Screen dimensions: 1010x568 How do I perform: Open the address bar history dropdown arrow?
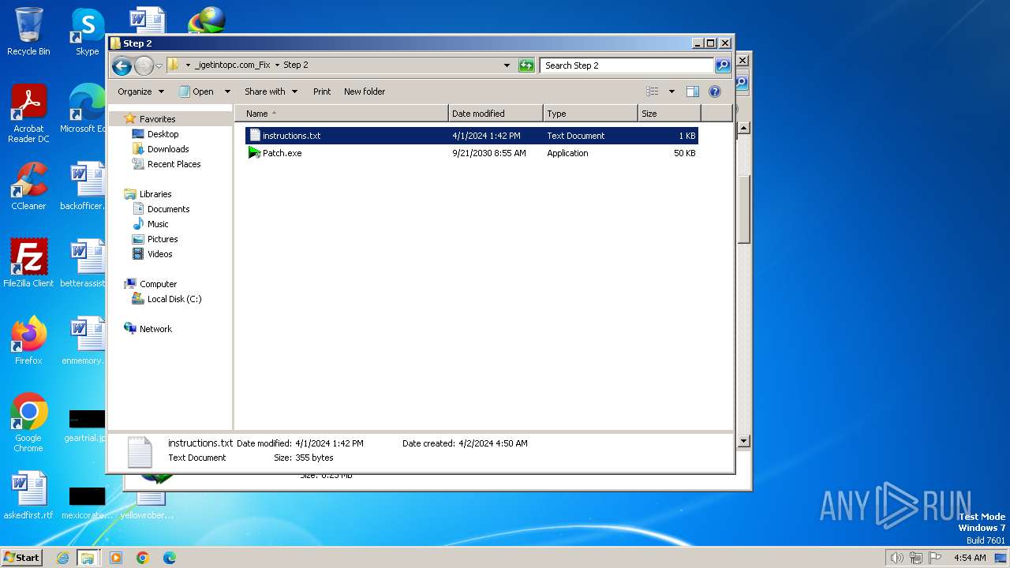(507, 65)
